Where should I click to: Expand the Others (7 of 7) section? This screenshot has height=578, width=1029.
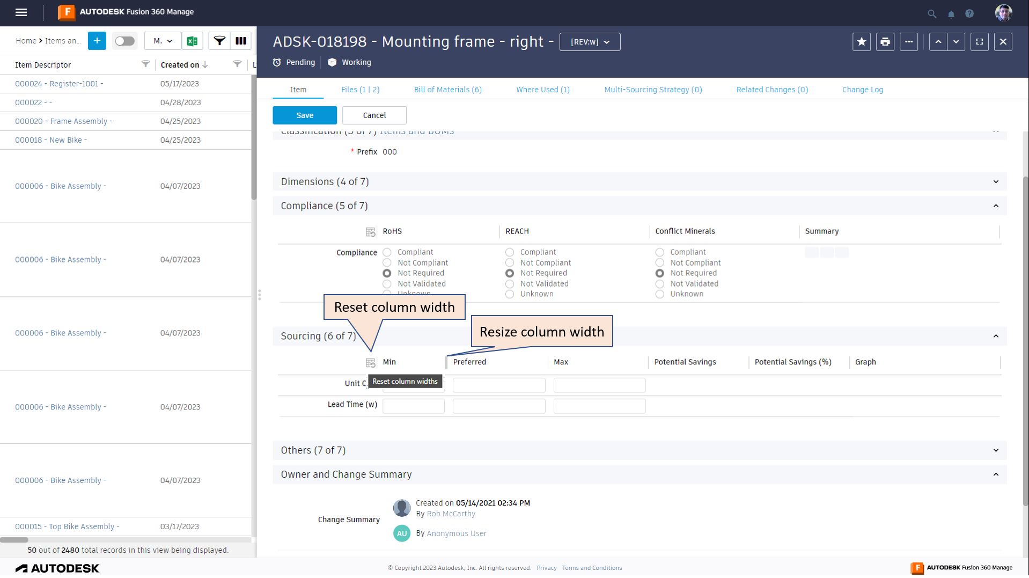coord(996,451)
